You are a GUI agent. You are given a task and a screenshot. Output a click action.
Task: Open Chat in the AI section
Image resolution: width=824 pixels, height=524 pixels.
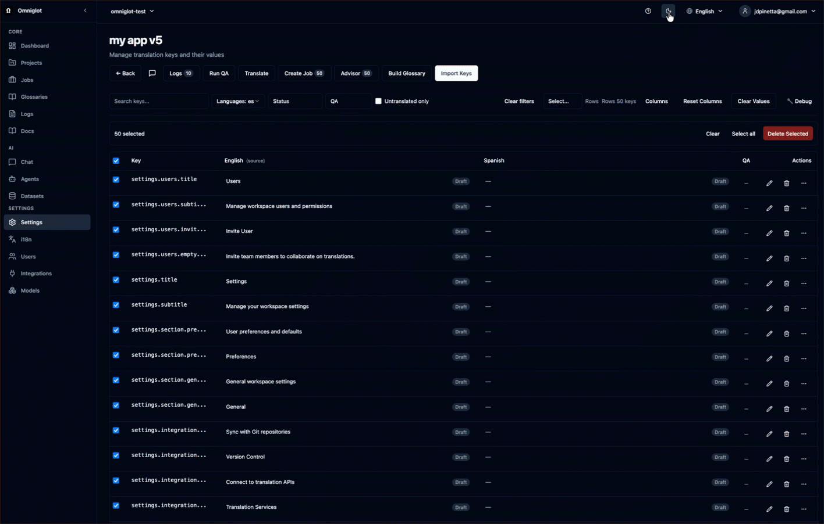point(47,162)
